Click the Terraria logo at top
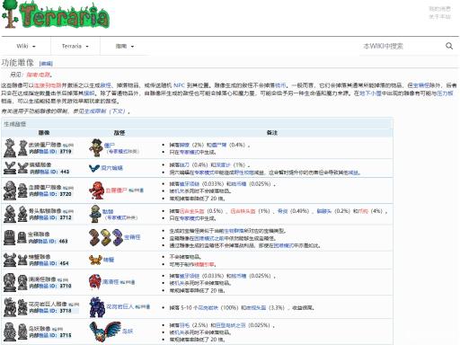Image resolution: width=460 pixels, height=345 pixels. pyautogui.click(x=56, y=14)
